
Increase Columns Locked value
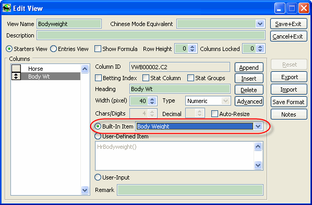[260, 47]
